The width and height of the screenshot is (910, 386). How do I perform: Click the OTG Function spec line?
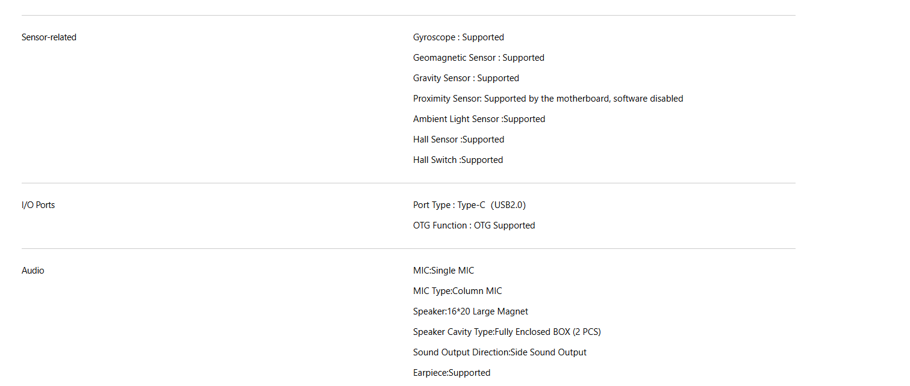[x=474, y=225]
